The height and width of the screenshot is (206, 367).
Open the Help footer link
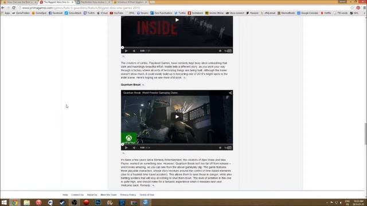click(65, 195)
